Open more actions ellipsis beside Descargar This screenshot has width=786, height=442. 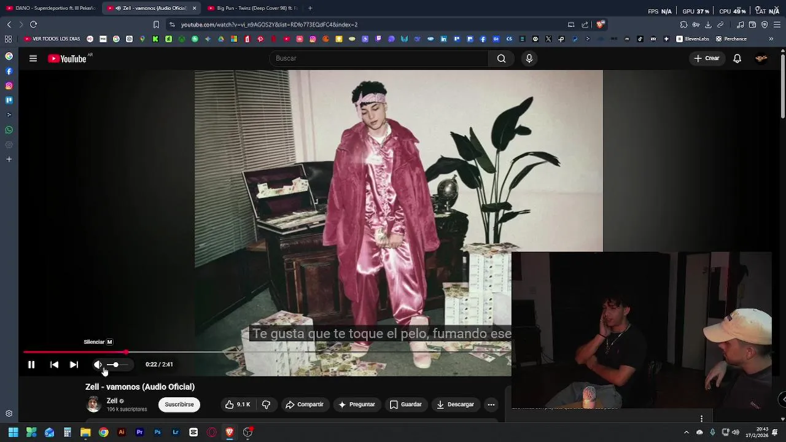(x=491, y=405)
